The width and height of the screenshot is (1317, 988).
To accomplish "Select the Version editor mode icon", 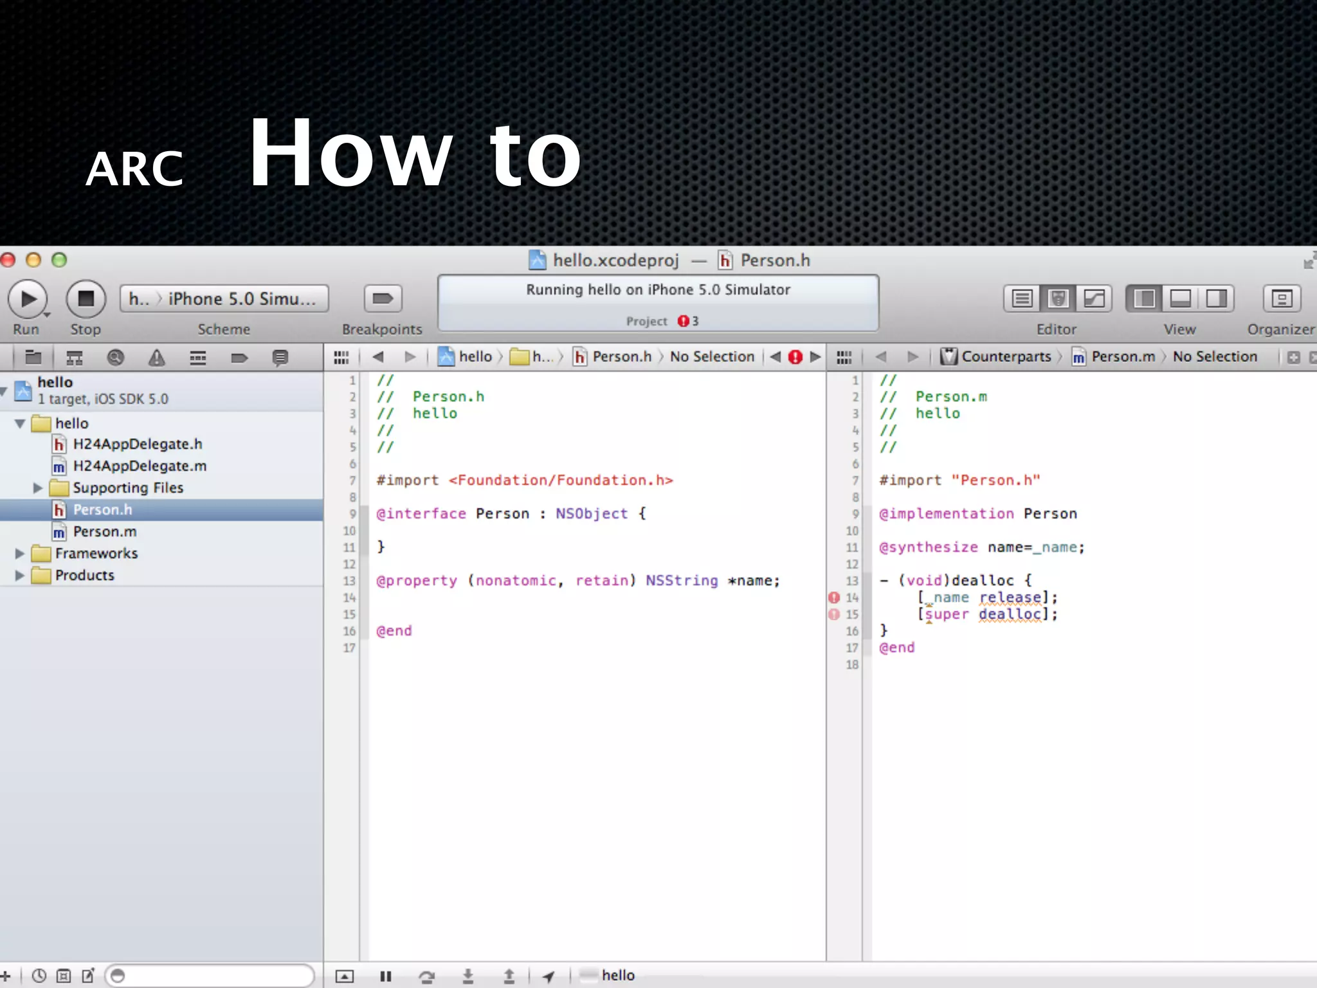I will (x=1094, y=299).
